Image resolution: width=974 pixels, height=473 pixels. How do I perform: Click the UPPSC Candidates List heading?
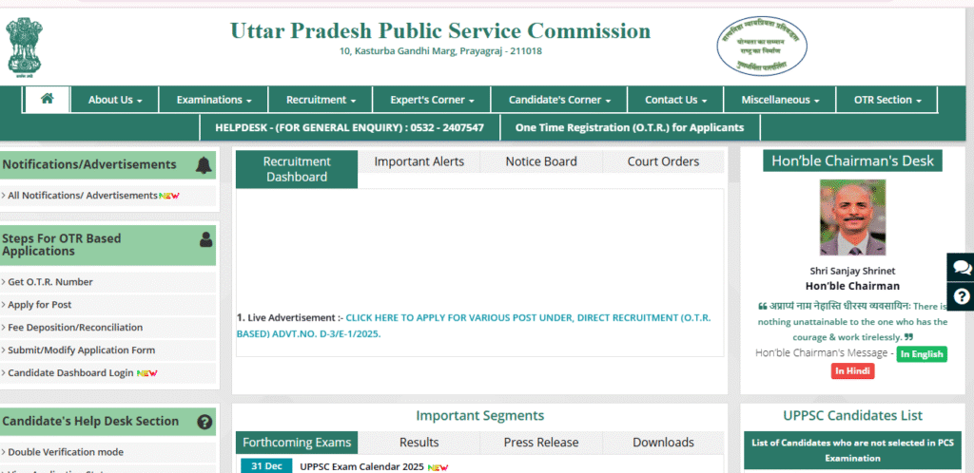click(853, 415)
